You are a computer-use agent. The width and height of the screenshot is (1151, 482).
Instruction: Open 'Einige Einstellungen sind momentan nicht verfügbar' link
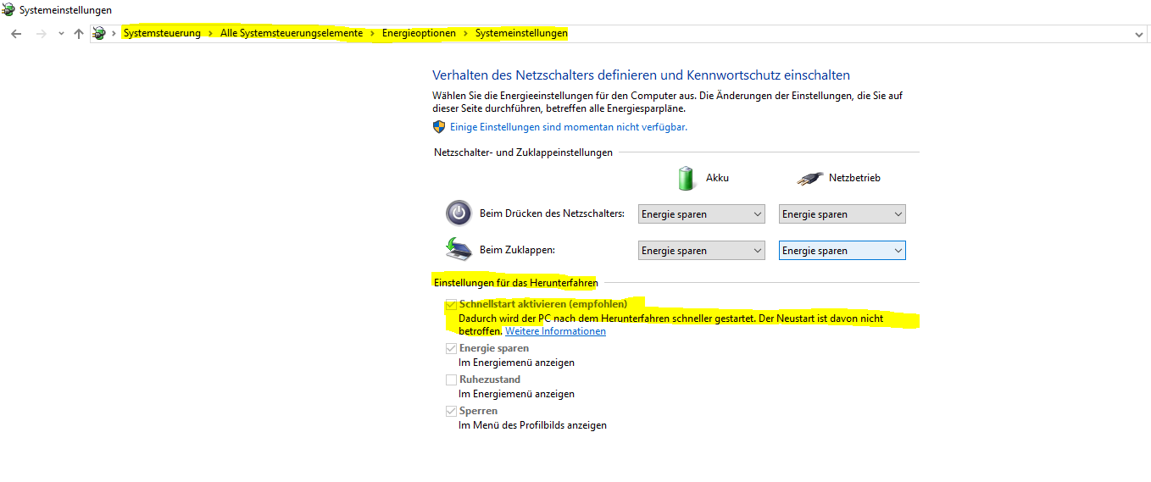(569, 127)
